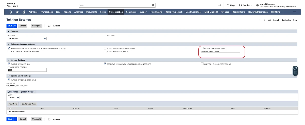Open the Transactions menu
The image size is (305, 125).
[x=47, y=12]
